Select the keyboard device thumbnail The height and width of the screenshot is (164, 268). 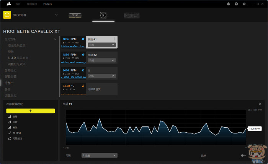tap(131, 15)
